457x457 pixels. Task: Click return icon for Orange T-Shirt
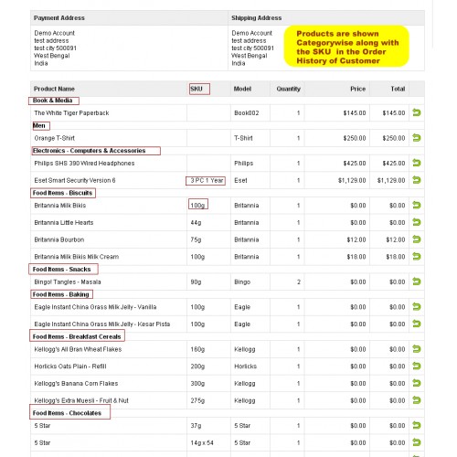click(417, 138)
